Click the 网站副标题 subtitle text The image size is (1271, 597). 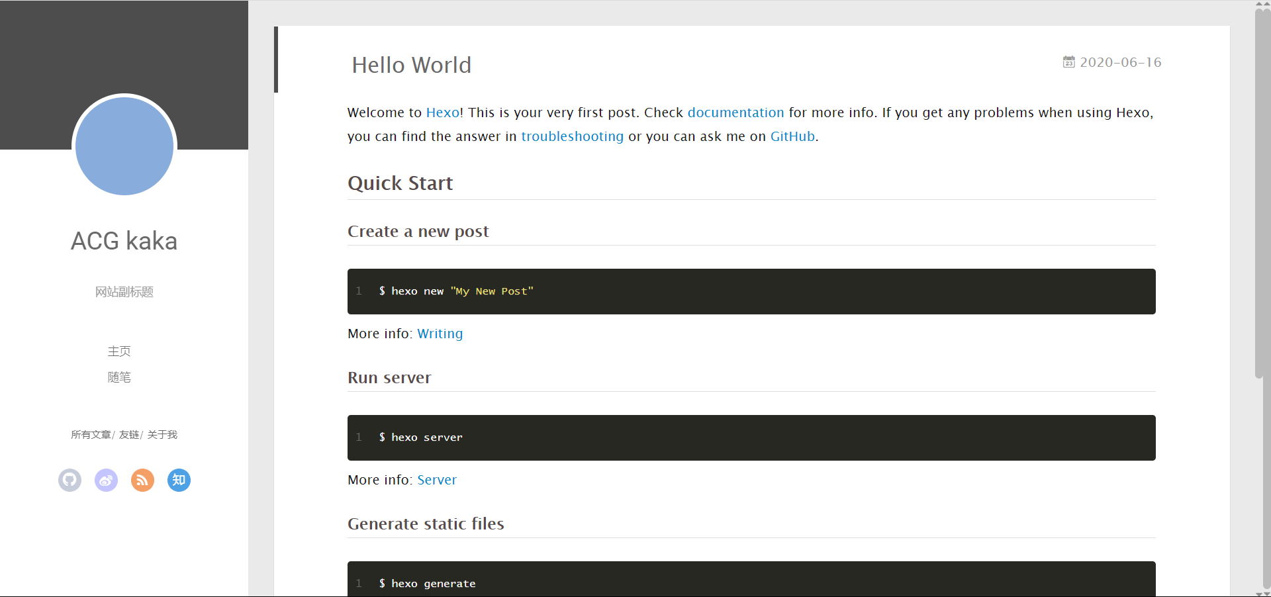[124, 292]
